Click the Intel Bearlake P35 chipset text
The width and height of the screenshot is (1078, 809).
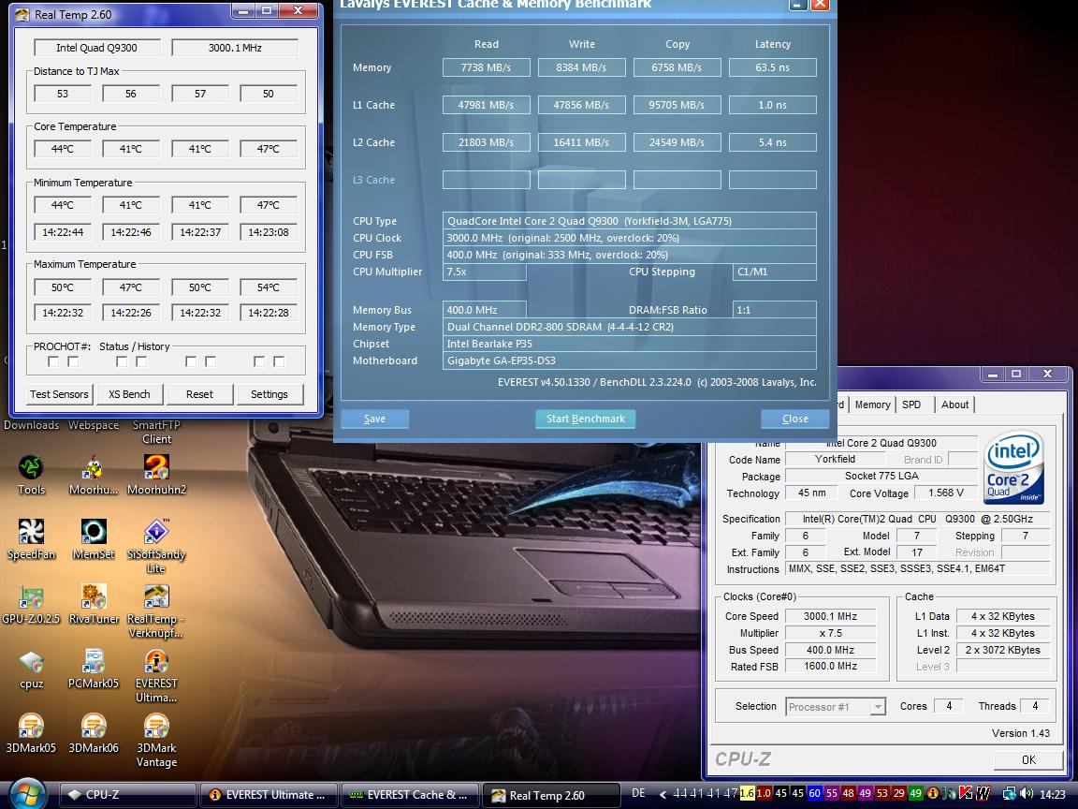[489, 344]
